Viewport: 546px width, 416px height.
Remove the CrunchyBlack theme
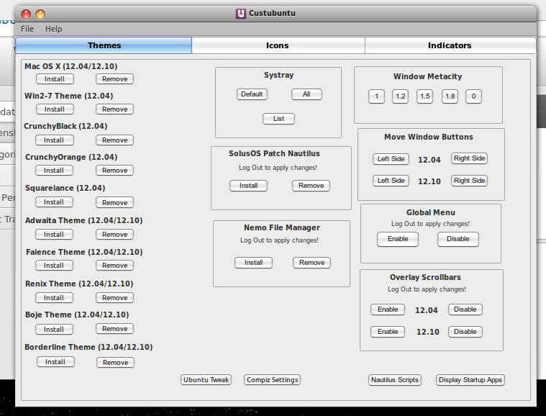click(x=114, y=140)
